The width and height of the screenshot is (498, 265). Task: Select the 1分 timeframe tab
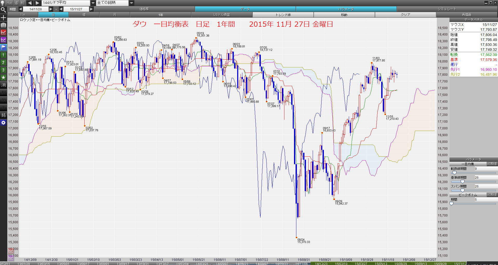23,15
